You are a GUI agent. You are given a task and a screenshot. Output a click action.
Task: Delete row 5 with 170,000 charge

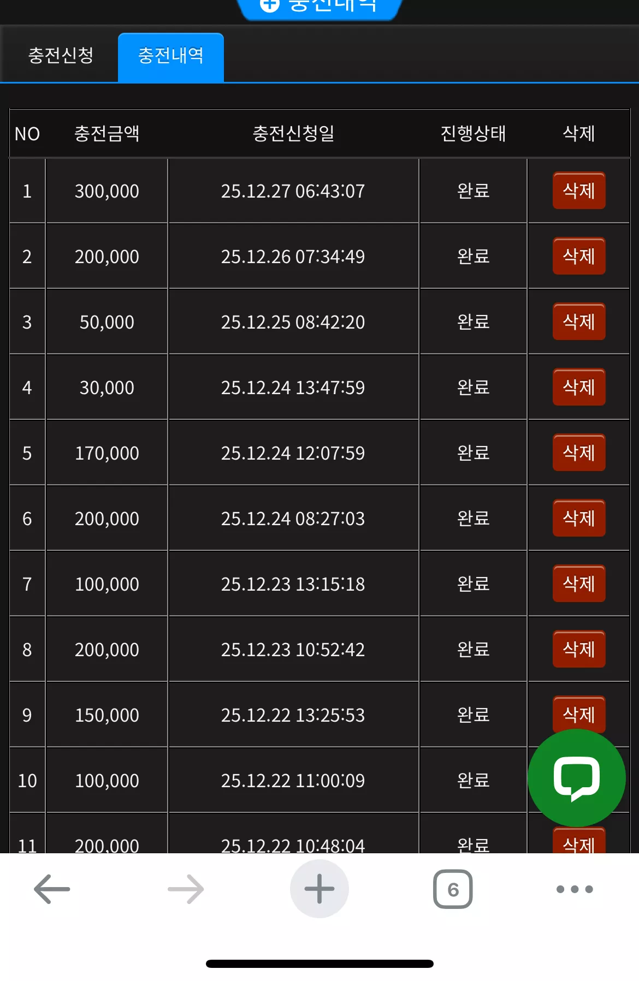pos(579,453)
